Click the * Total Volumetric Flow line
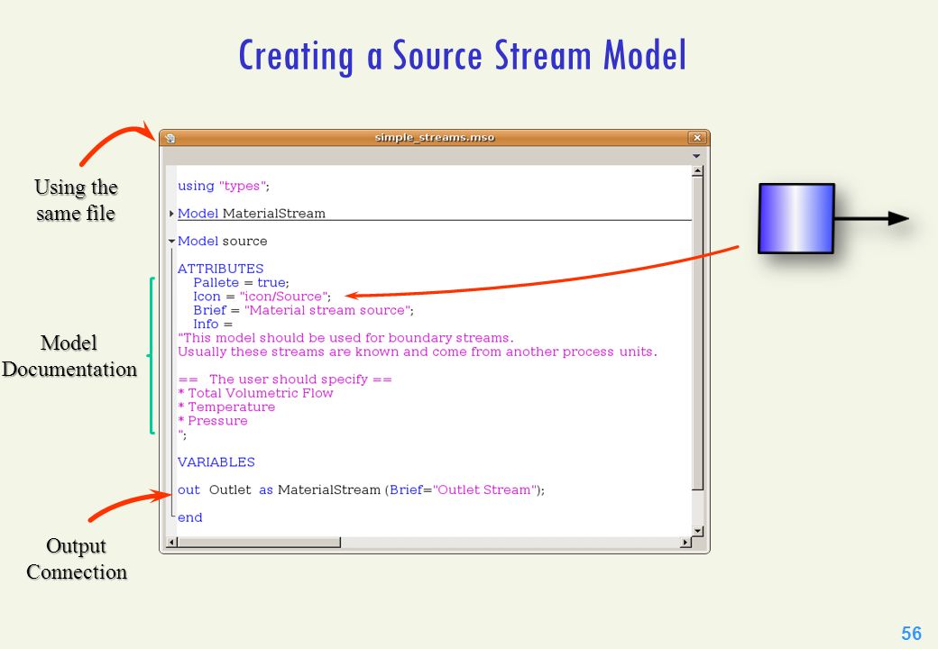 [x=255, y=393]
